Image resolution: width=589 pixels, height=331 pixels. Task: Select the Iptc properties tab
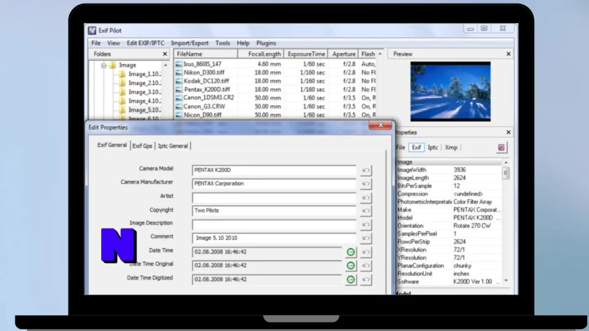pos(433,148)
